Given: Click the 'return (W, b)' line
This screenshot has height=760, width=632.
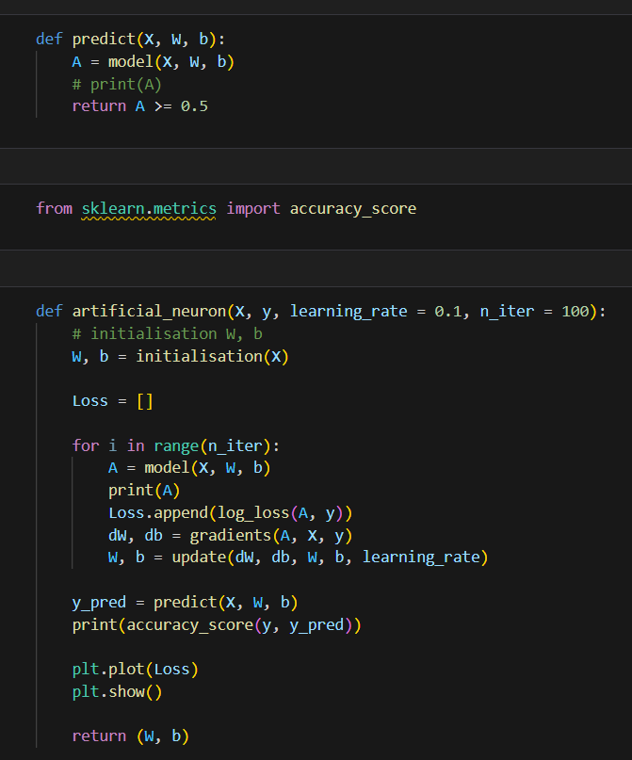Looking at the screenshot, I should (130, 736).
